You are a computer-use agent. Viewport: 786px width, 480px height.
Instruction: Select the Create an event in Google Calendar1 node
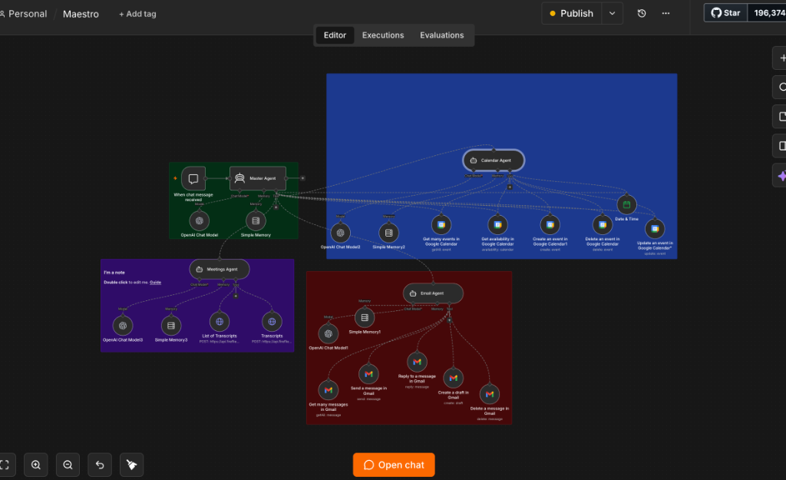550,225
